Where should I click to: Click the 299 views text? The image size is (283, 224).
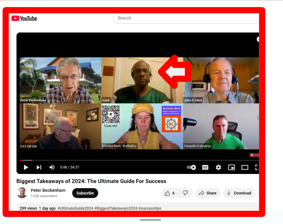click(x=28, y=208)
